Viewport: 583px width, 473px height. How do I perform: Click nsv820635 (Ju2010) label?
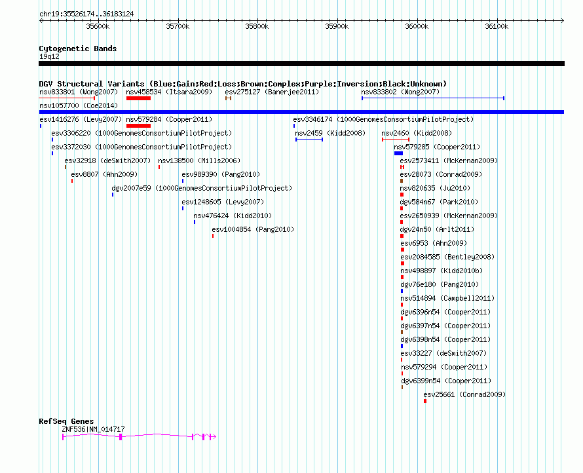pyautogui.click(x=435, y=188)
